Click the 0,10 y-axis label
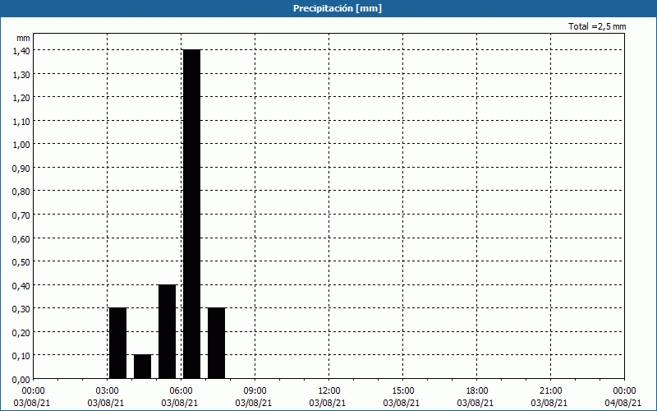Screen dimensions: 657x411 coord(21,356)
